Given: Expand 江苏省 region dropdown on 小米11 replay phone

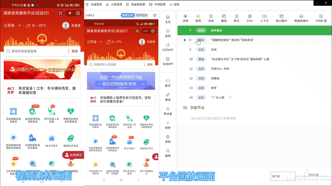Looking at the screenshot, I should click(x=94, y=42).
